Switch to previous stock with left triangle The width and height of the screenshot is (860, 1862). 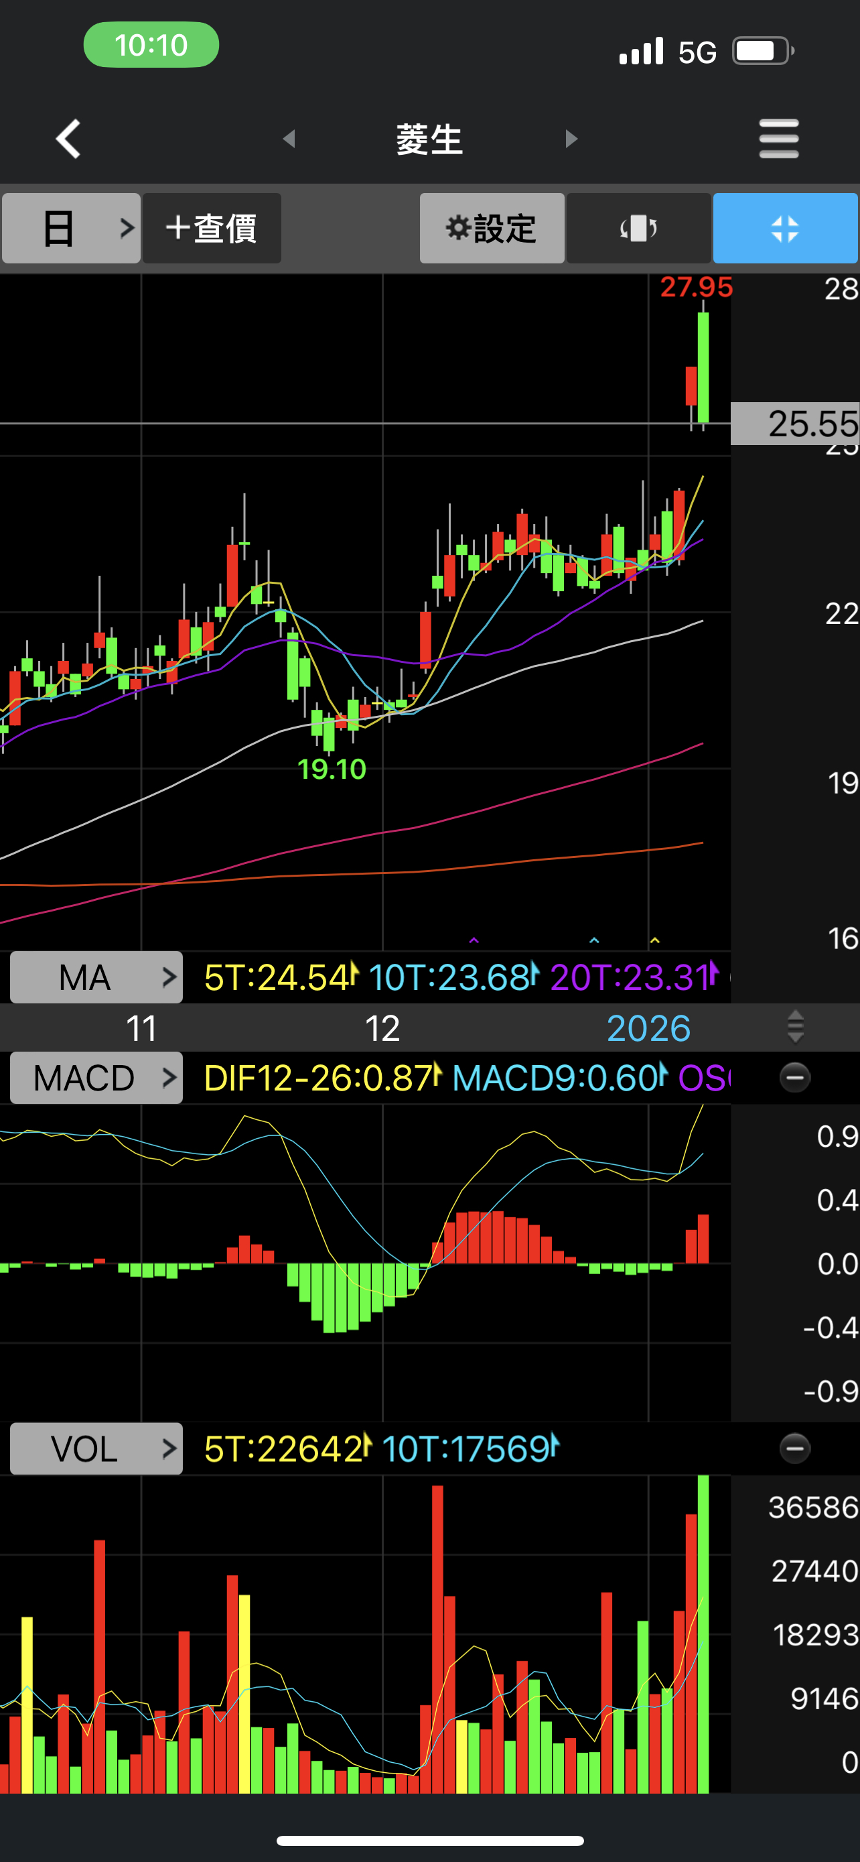click(289, 139)
